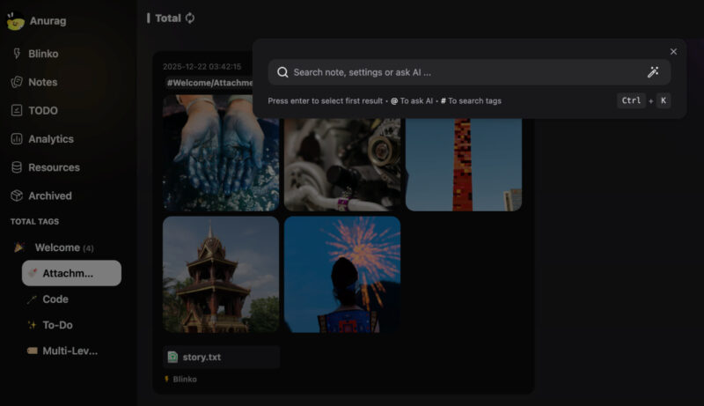
Task: Select the Multi-Lev... tag
Action: (71, 351)
